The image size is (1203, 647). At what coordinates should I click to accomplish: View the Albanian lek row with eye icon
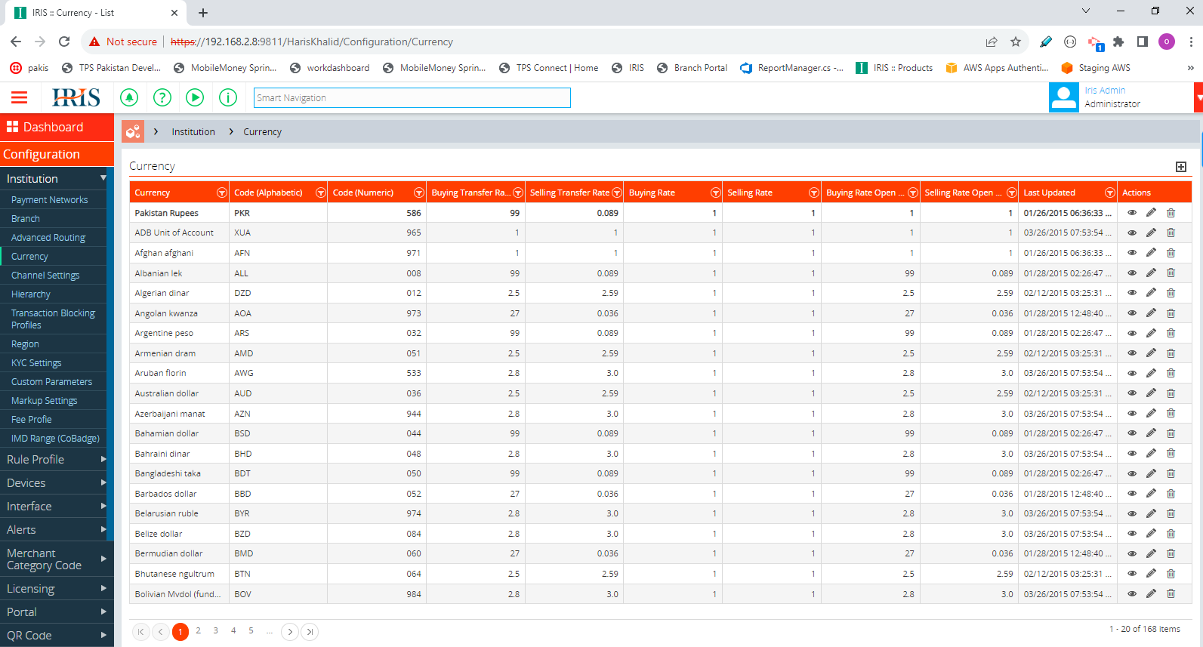point(1132,273)
